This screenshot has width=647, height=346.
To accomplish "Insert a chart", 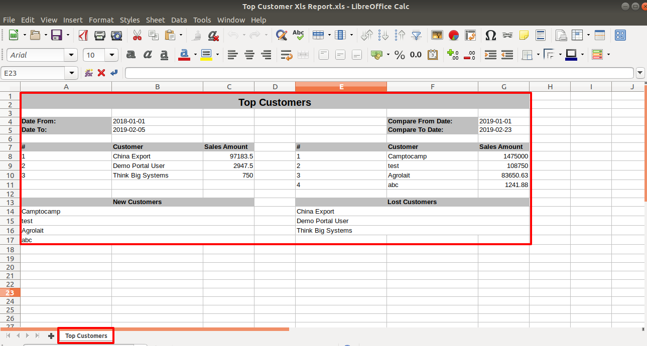I will point(454,35).
